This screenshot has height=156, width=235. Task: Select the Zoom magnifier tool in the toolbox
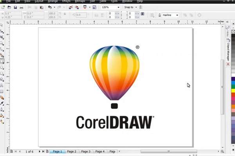(2, 43)
